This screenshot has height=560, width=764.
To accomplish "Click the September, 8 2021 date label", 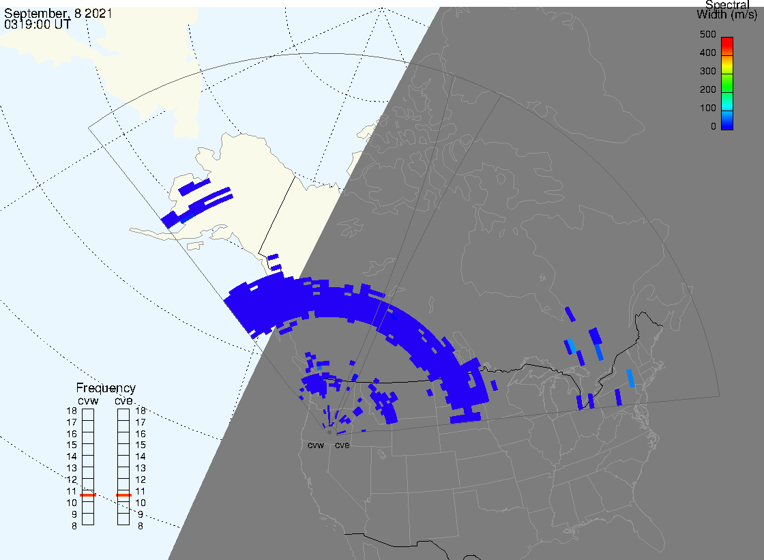I will [58, 13].
